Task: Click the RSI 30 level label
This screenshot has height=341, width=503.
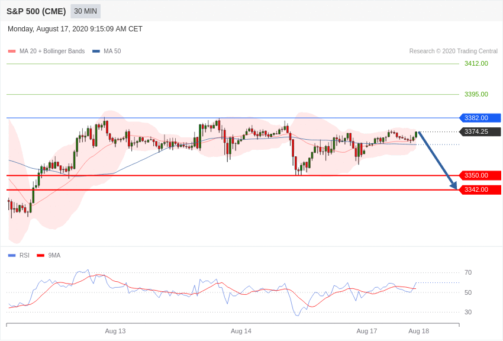Action: point(468,312)
